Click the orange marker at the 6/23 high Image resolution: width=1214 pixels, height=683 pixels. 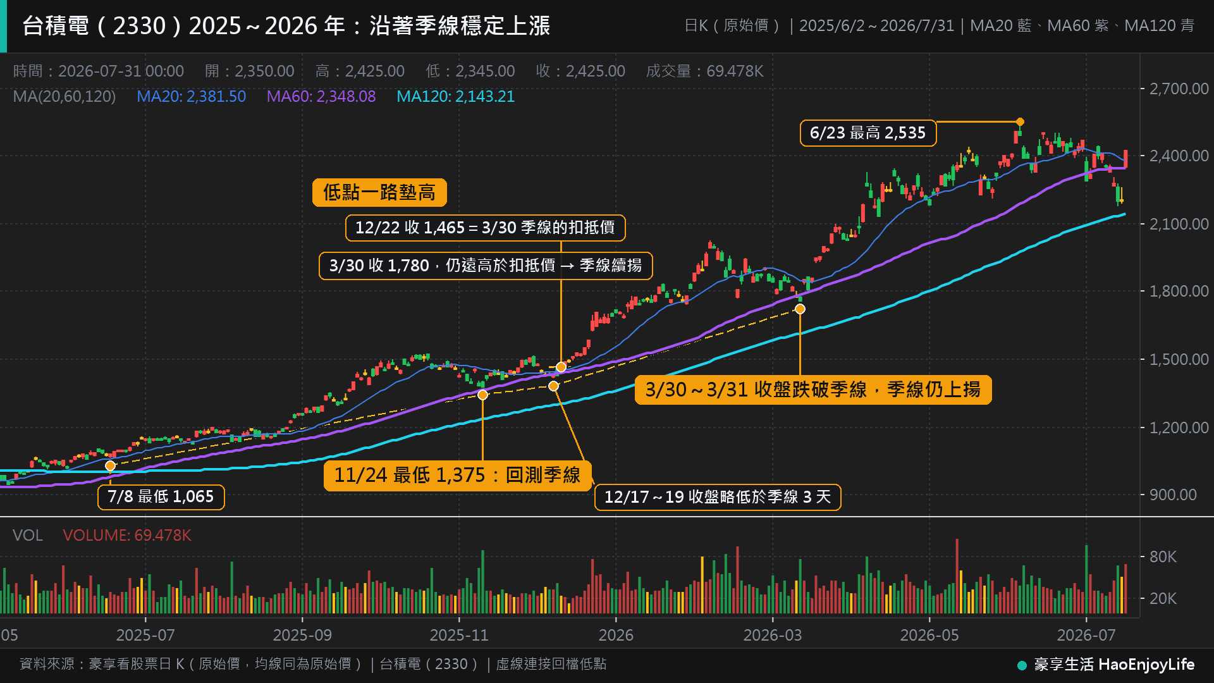(1020, 121)
